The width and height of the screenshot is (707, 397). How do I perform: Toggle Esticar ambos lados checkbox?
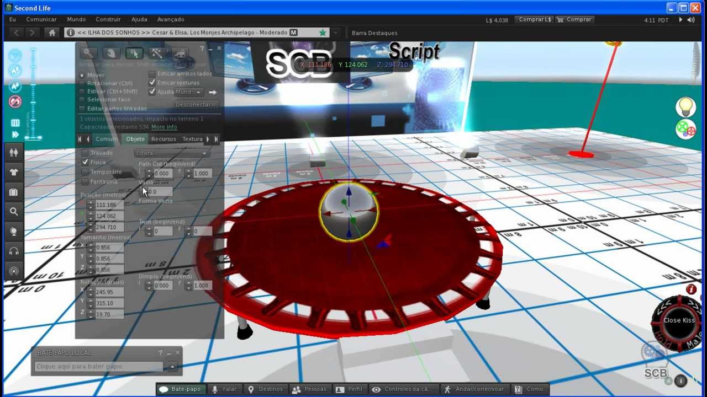[152, 74]
